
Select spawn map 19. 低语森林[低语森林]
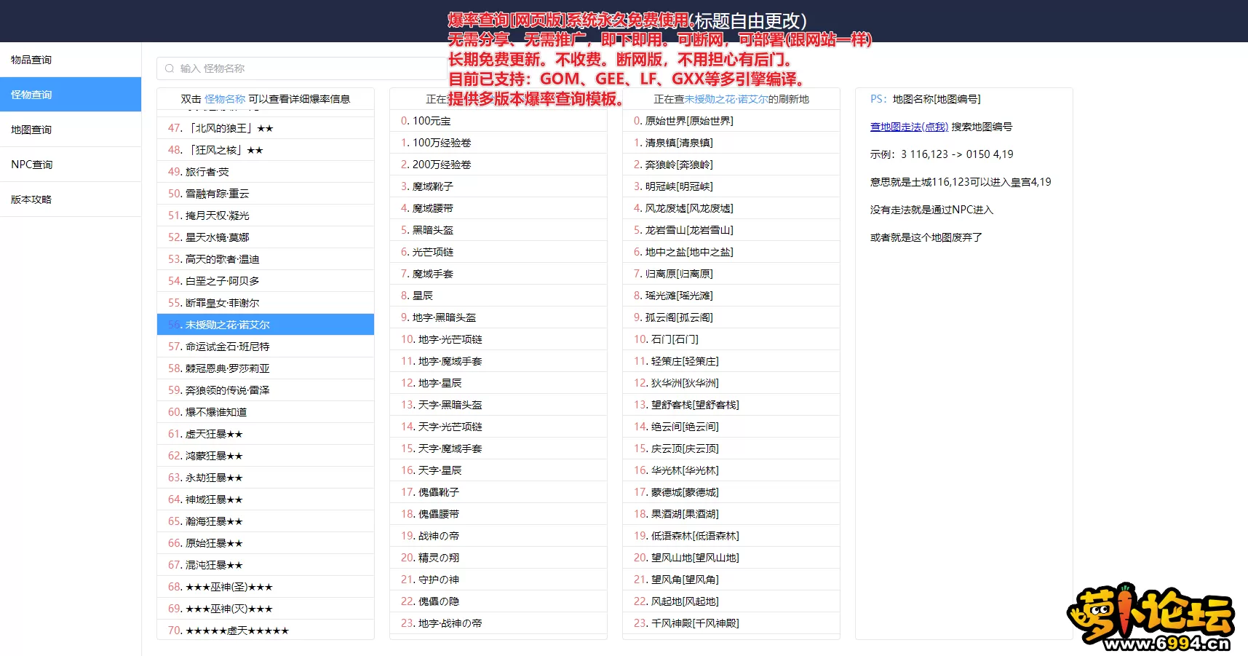(x=731, y=536)
